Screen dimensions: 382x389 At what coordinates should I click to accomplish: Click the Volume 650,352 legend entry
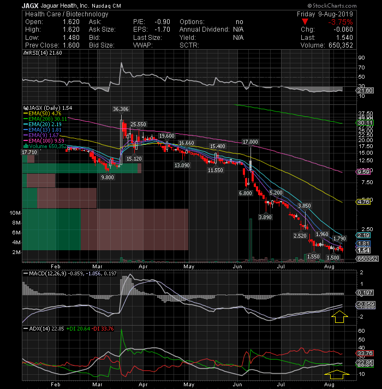click(45, 146)
